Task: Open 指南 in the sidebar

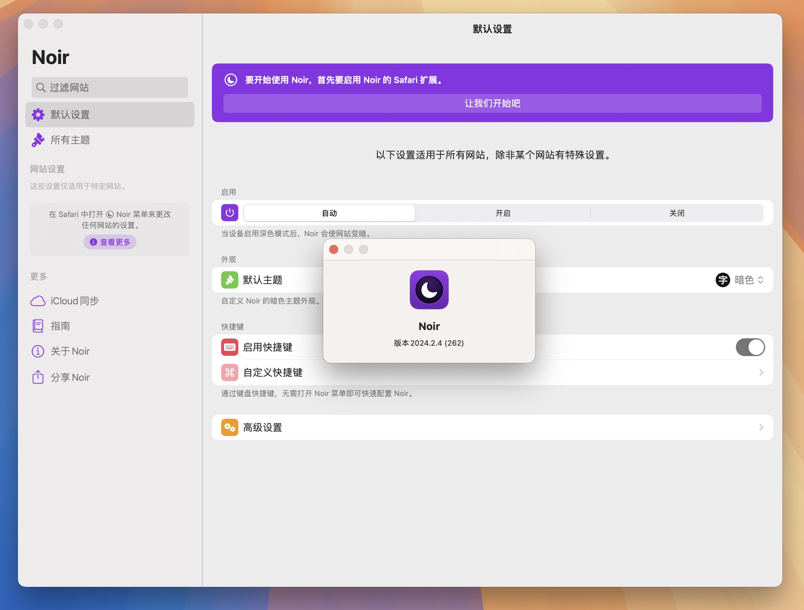Action: pos(110,326)
